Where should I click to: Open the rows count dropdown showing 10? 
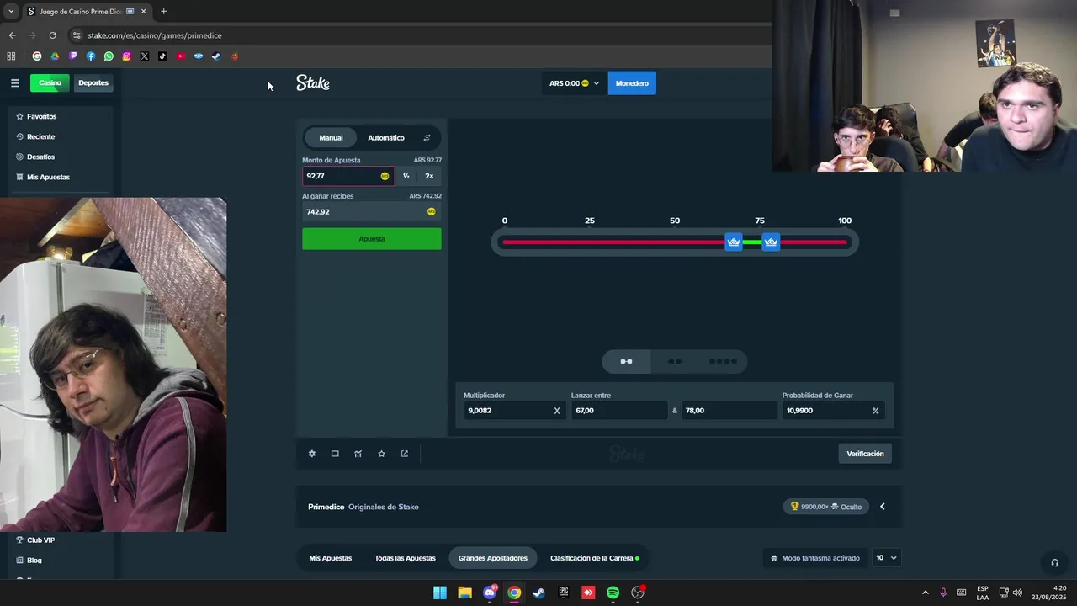point(886,558)
